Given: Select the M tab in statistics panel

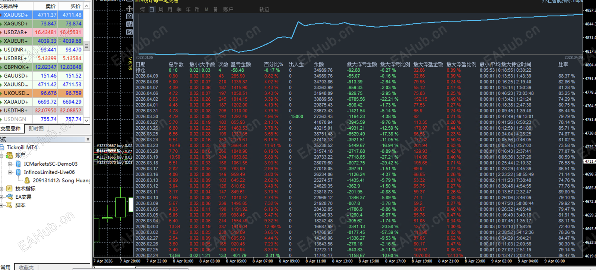Looking at the screenshot, I should click(206, 9).
